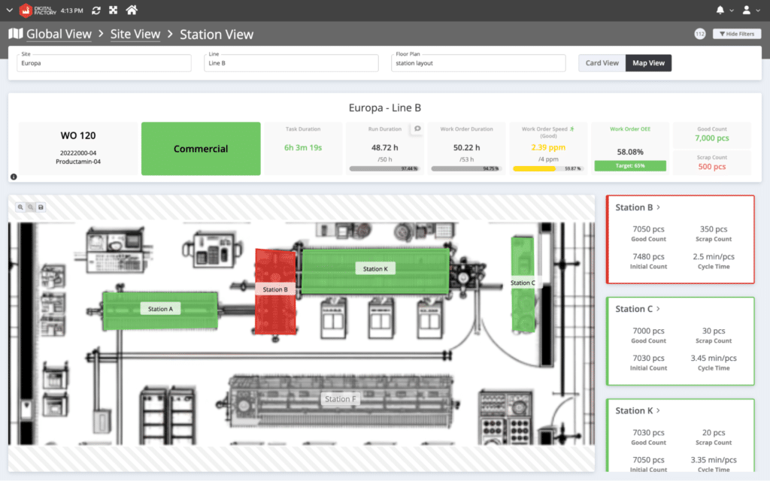Click 2.39 ppm speed value
Viewport: 770px width, 481px height.
tap(548, 147)
